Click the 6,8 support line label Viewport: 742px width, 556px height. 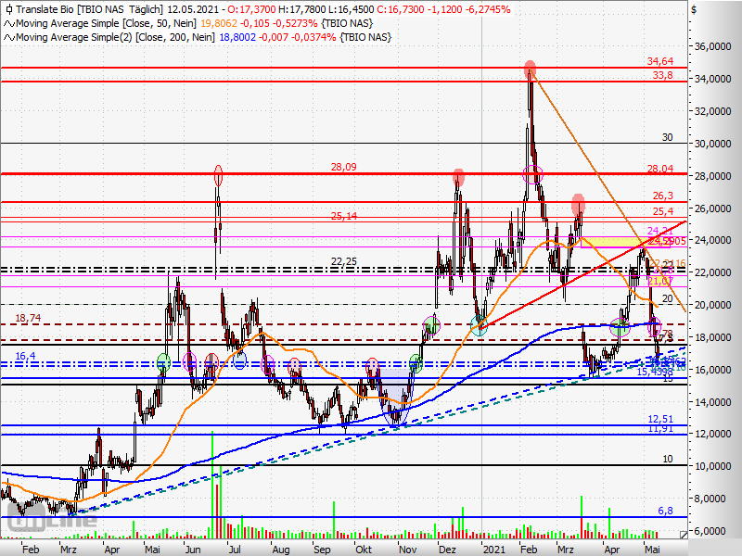[x=664, y=511]
